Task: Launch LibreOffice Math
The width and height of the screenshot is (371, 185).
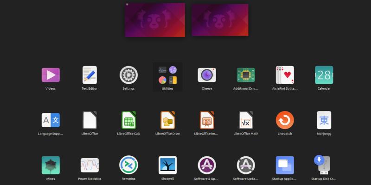Action: pos(246,120)
